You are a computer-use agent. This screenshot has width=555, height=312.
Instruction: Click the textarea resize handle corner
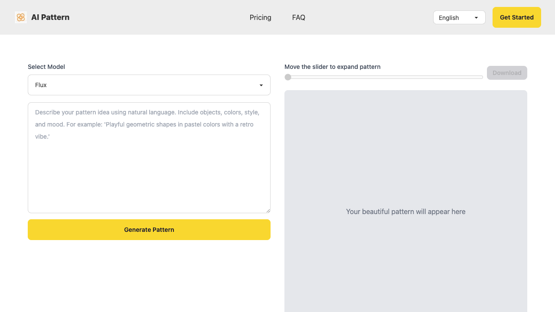tap(268, 210)
